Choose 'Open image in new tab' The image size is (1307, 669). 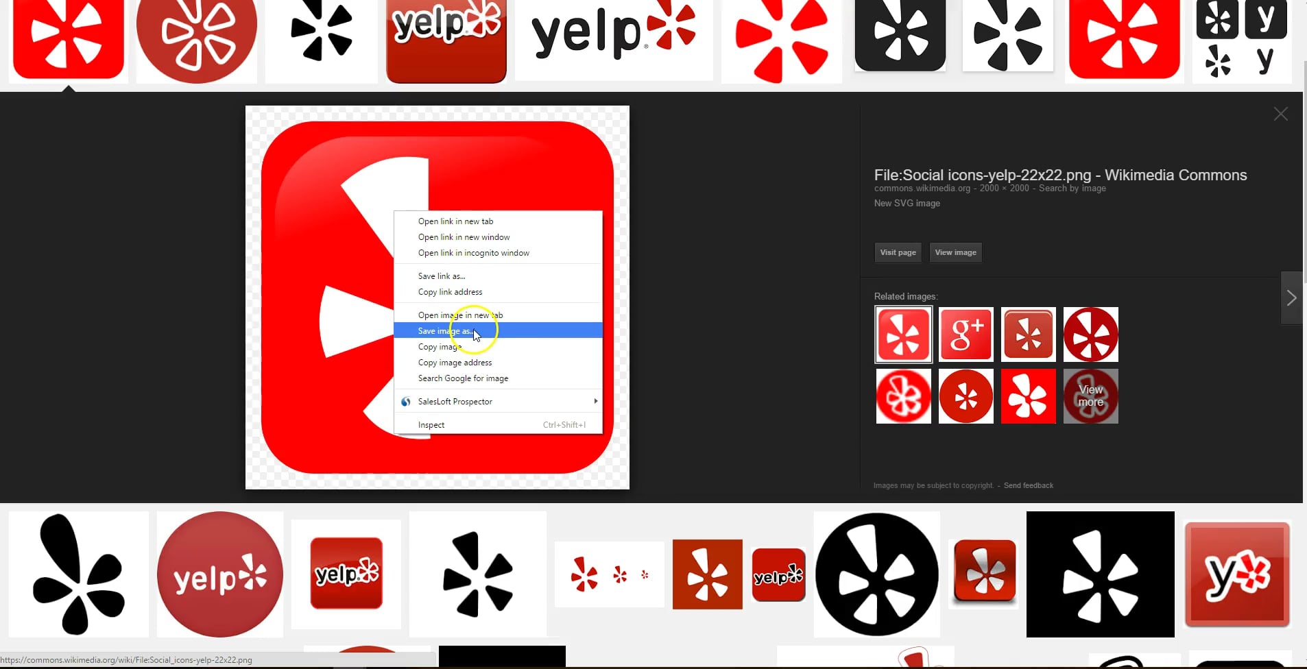click(498, 315)
